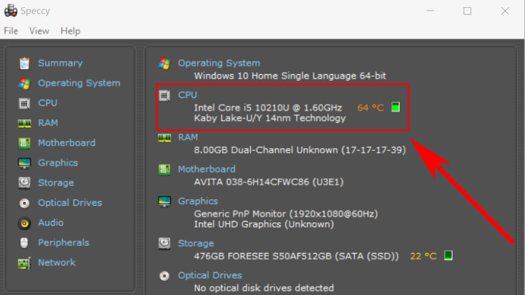Select CPU in the sidebar
The height and width of the screenshot is (295, 525).
pos(47,103)
